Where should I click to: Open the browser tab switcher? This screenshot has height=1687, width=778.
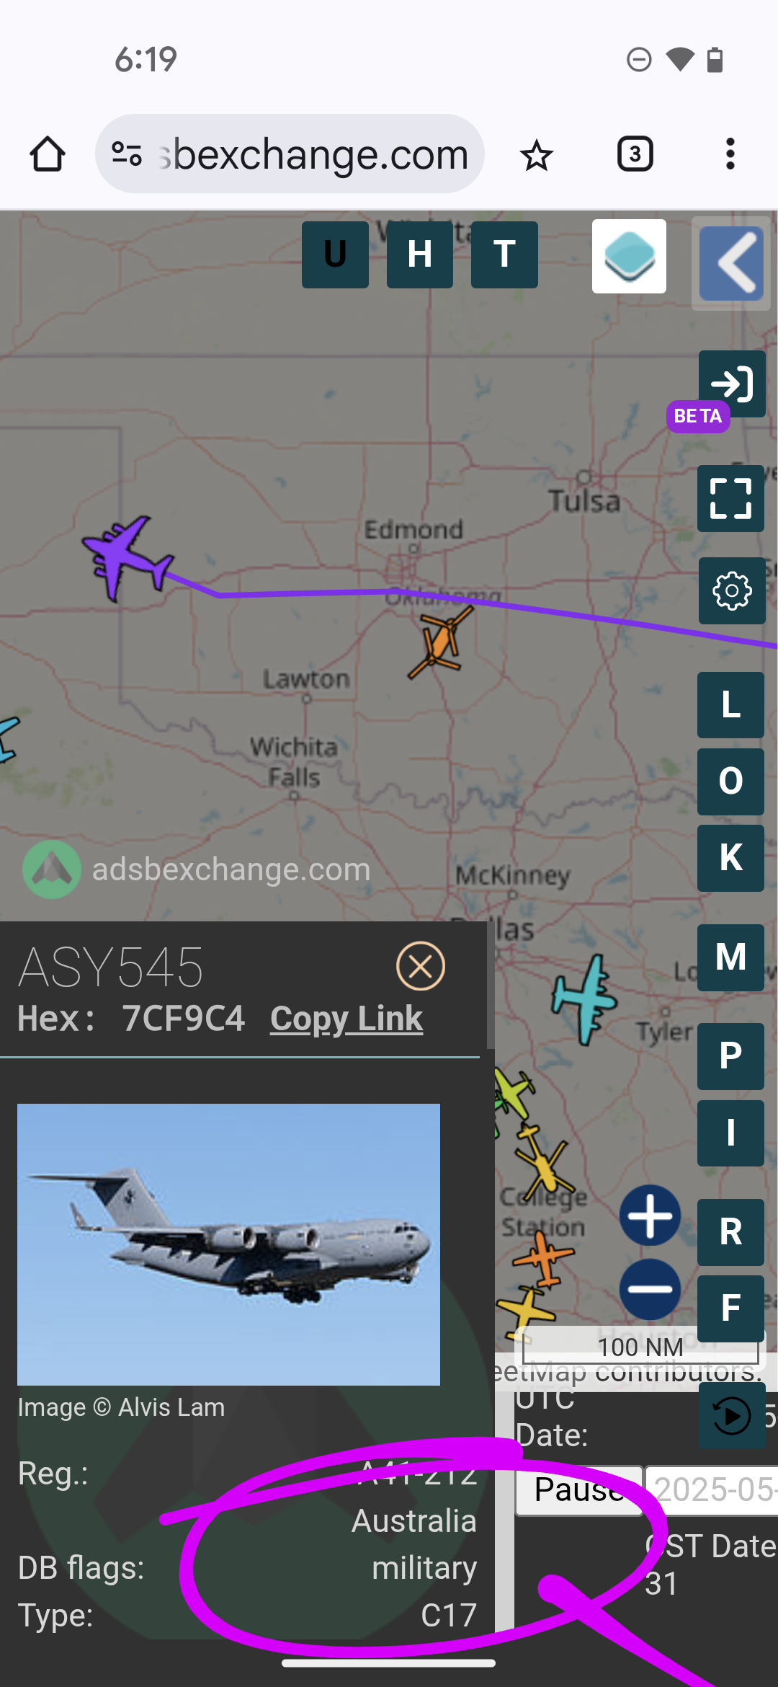635,154
